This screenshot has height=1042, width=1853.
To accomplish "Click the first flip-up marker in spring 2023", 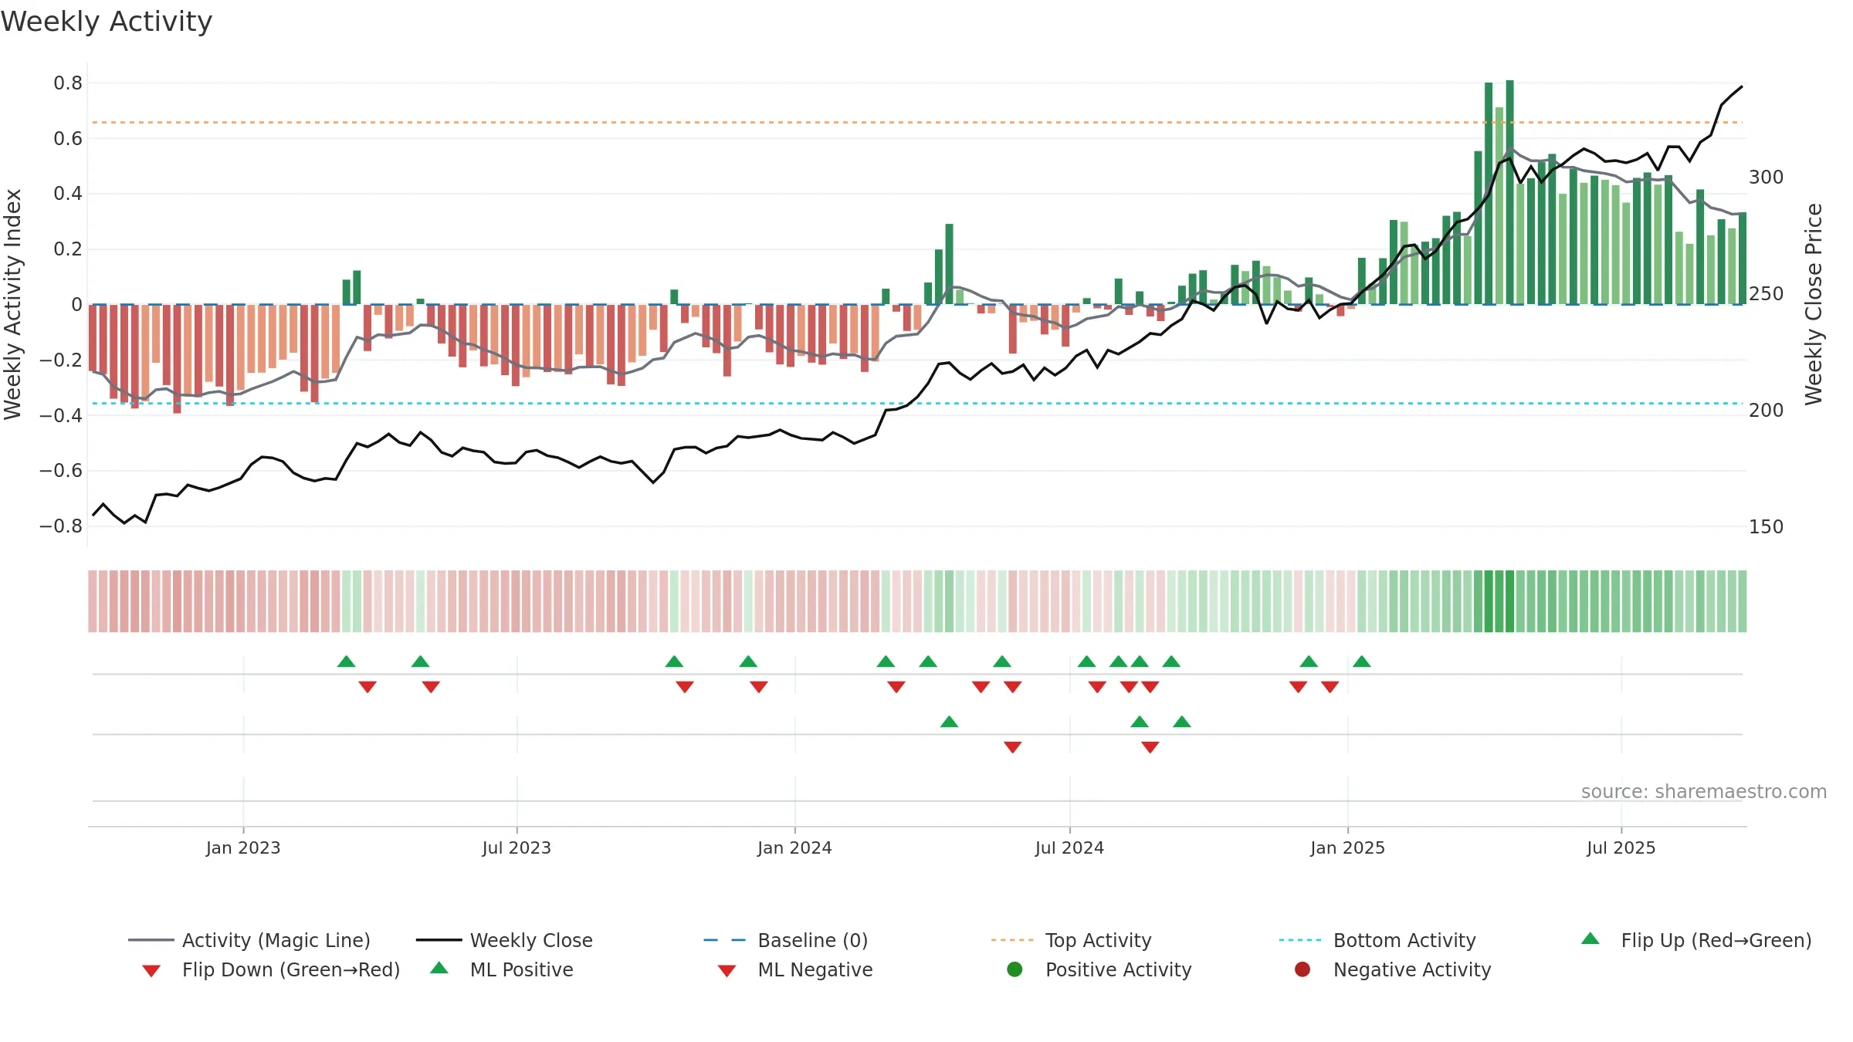I will 347,661.
